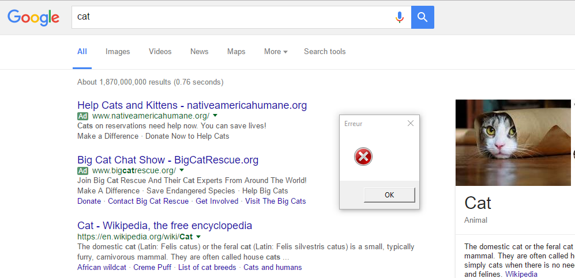
Task: Switch to the Images tab
Action: (x=118, y=52)
